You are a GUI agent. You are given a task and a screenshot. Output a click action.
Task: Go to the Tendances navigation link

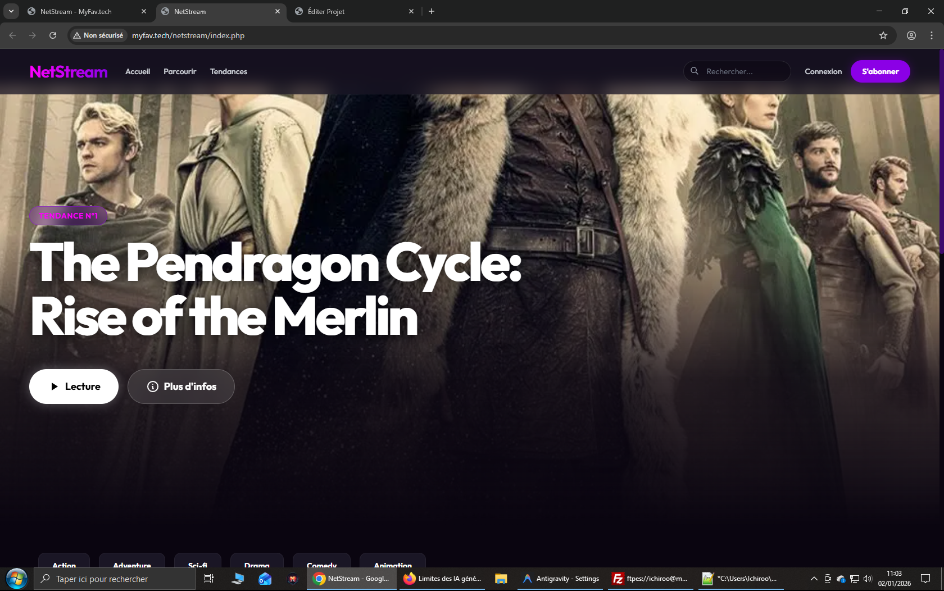click(228, 71)
